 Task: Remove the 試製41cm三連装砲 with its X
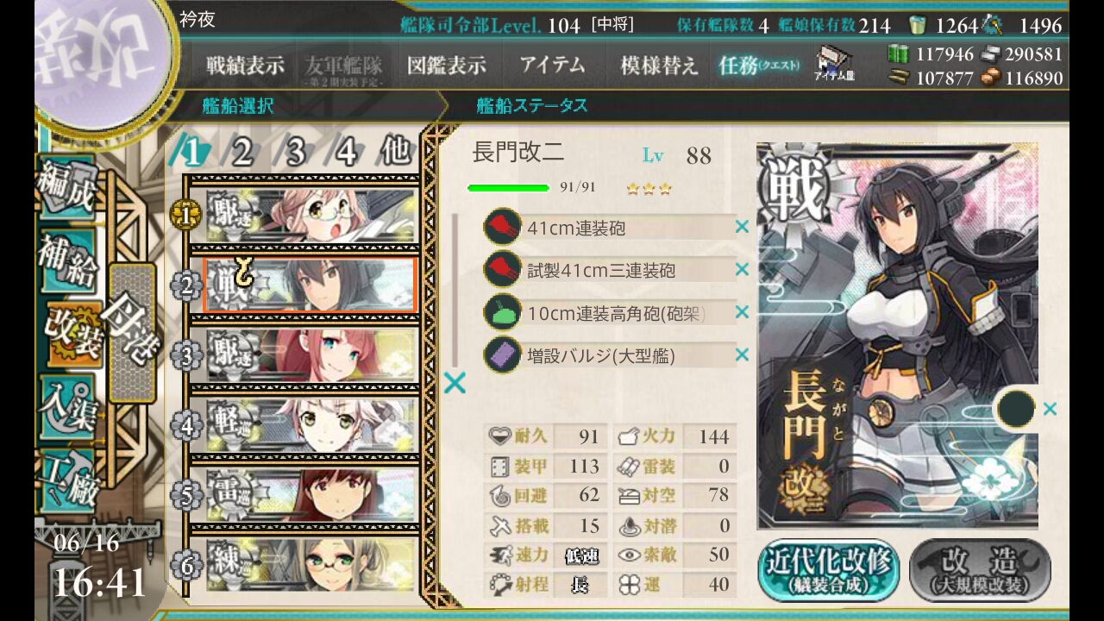742,270
